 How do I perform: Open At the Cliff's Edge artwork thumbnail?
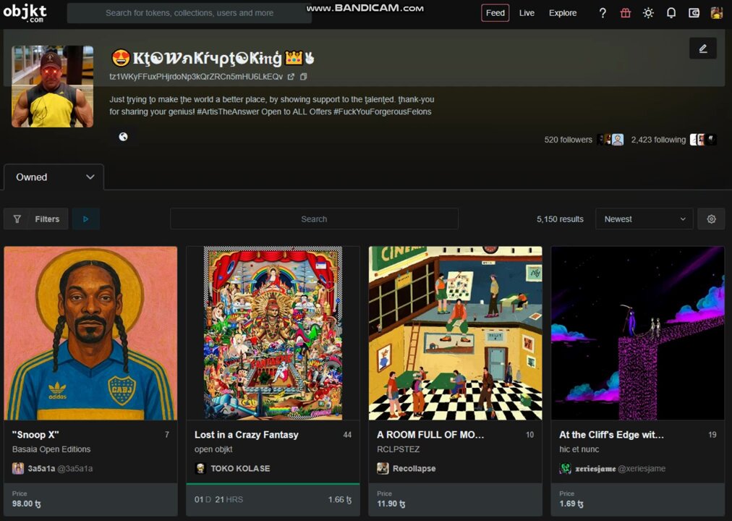pyautogui.click(x=638, y=334)
